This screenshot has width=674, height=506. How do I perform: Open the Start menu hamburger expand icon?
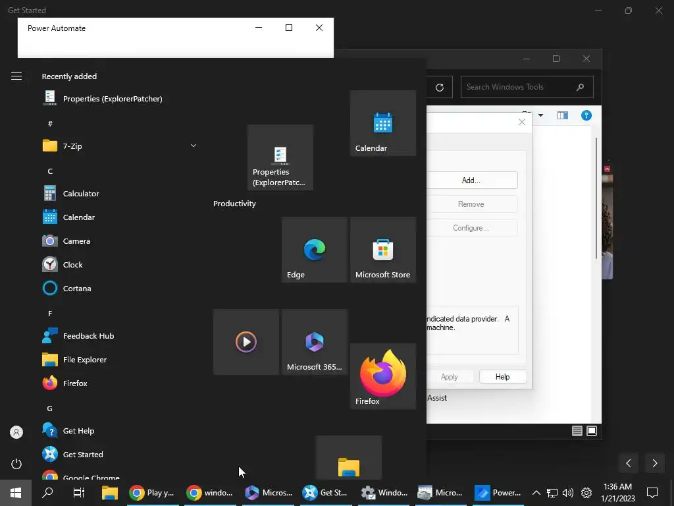[x=16, y=76]
